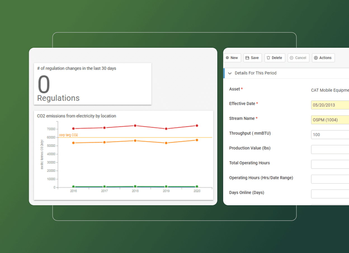Open the Effective Date picker showing 05/20/2013
Viewport: 349px width, 253px height.
click(x=330, y=105)
